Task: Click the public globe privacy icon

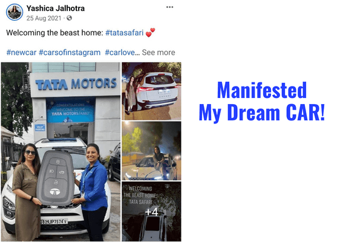Action: [69, 18]
